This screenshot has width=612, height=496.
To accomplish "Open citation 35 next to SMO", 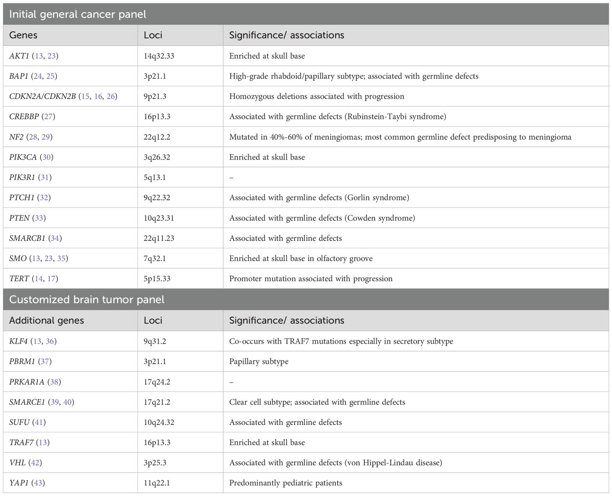I will pyautogui.click(x=61, y=258).
